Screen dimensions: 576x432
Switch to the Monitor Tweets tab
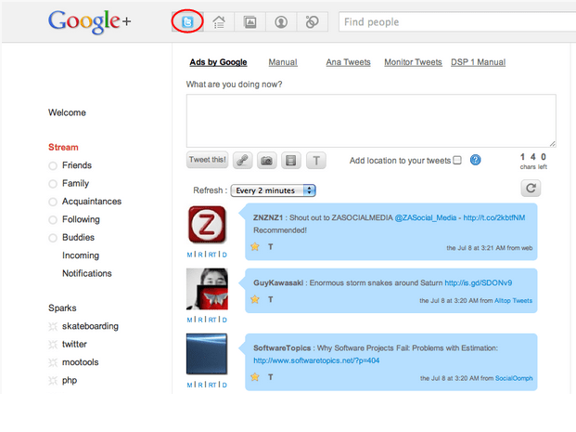tap(413, 62)
